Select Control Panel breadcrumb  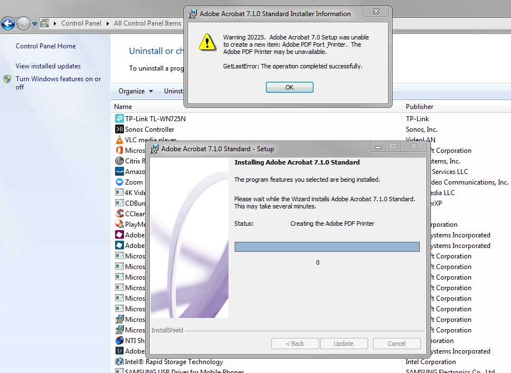pyautogui.click(x=81, y=23)
